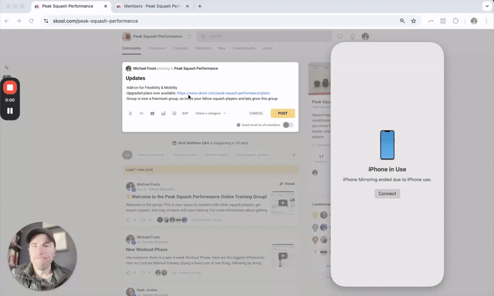This screenshot has width=494, height=296.
Task: Open the About tab
Action: pos(267,48)
